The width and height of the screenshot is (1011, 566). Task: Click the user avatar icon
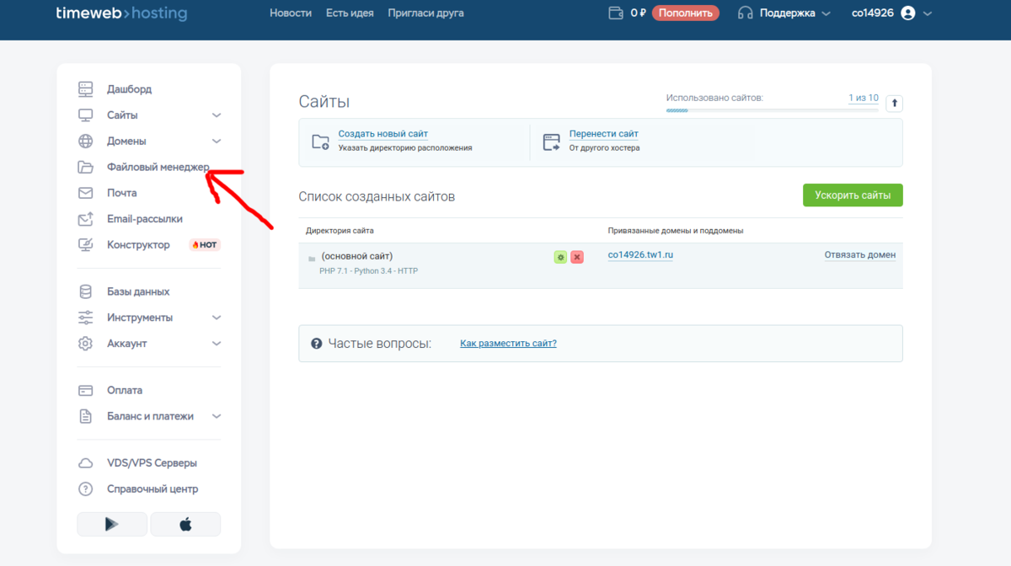pos(907,13)
